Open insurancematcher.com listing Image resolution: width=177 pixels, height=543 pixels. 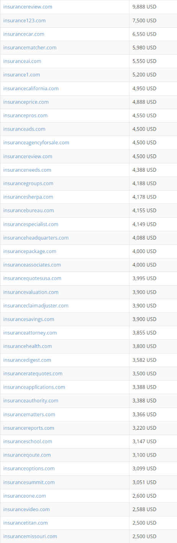30,48
